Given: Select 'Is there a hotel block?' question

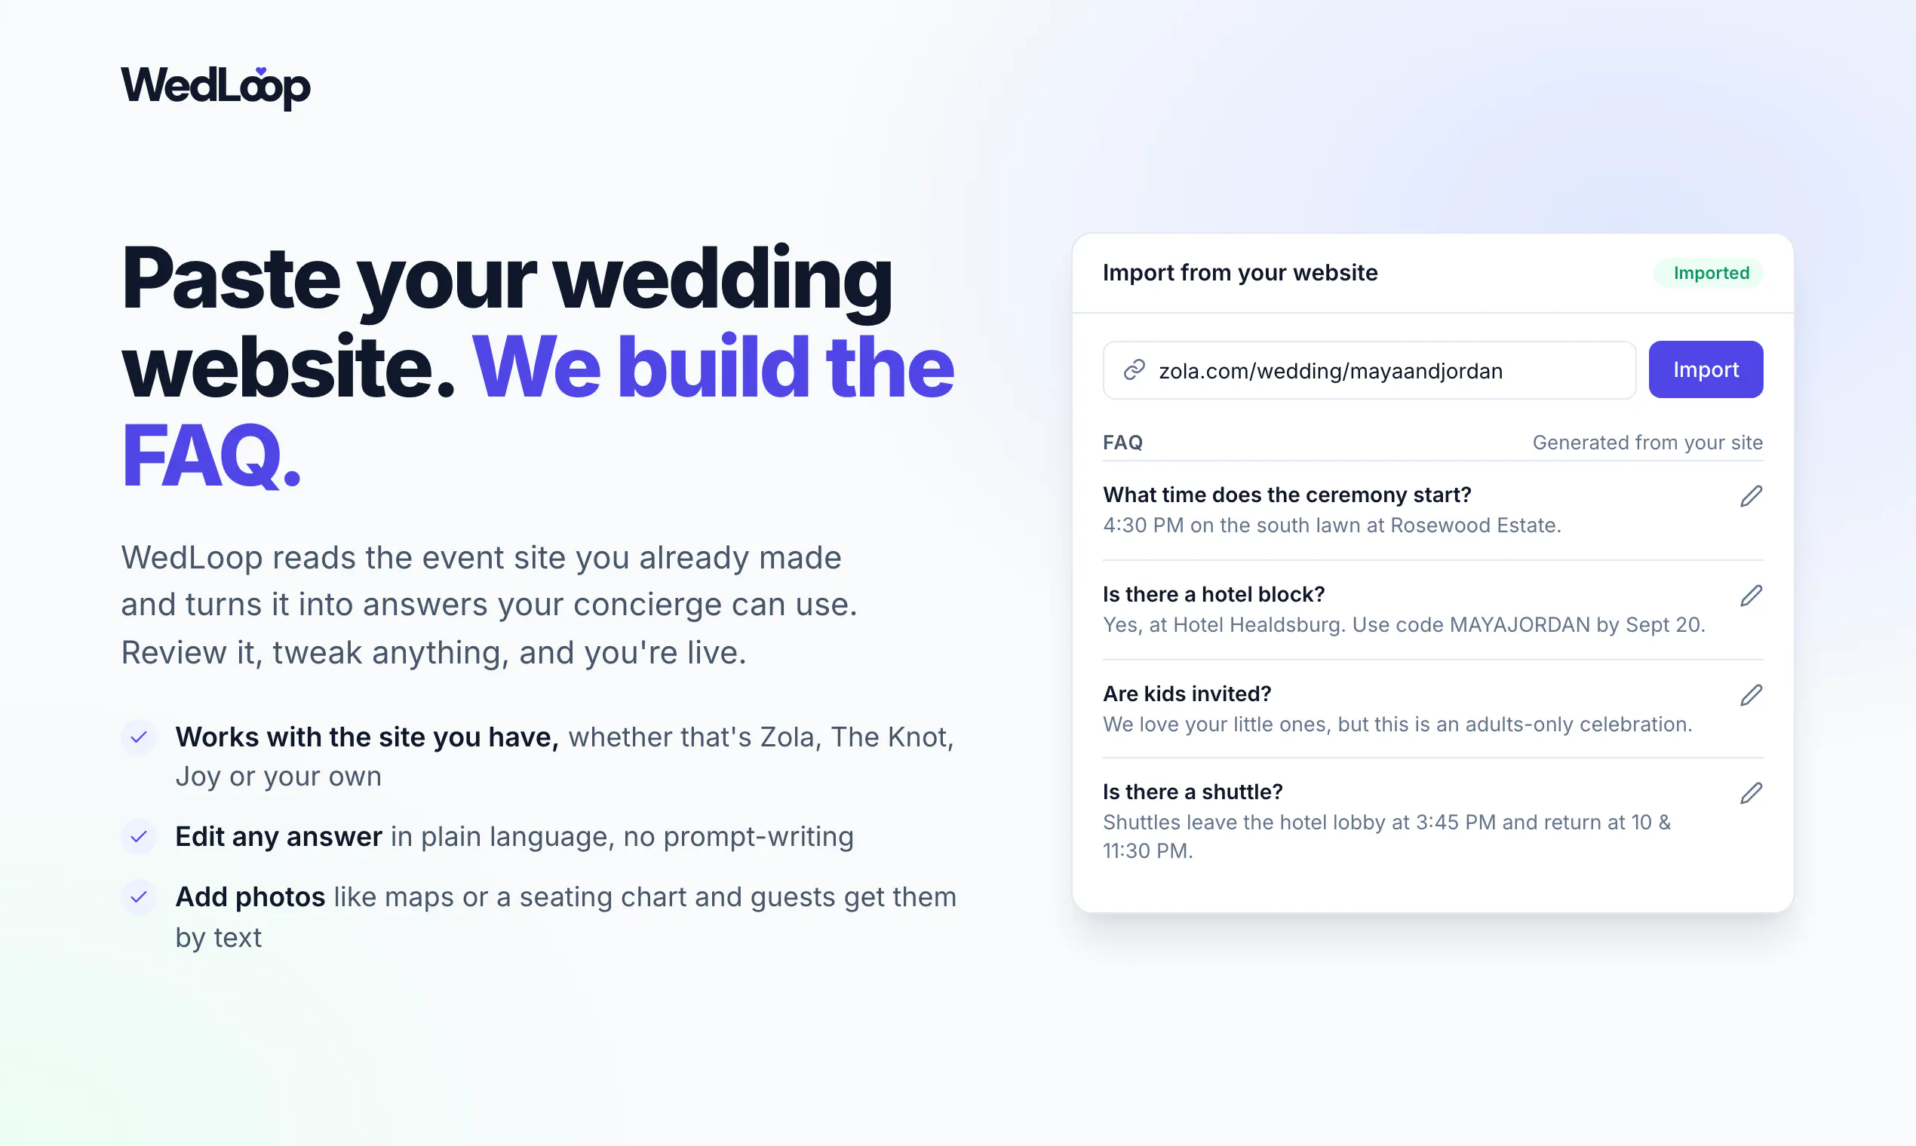Looking at the screenshot, I should point(1213,595).
